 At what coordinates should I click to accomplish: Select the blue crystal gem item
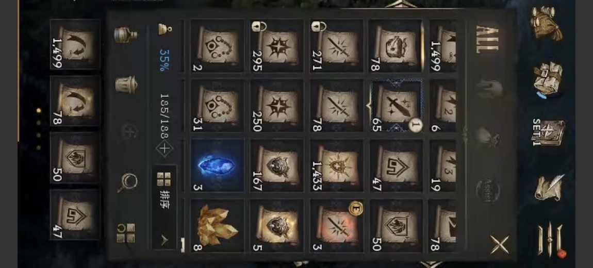coord(217,165)
